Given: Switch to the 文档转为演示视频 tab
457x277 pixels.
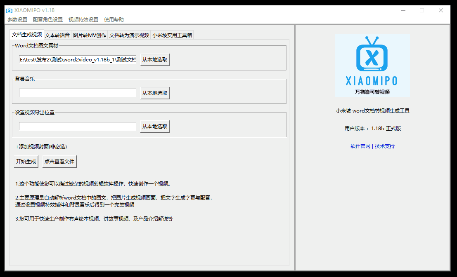Looking at the screenshot, I should pyautogui.click(x=129, y=35).
